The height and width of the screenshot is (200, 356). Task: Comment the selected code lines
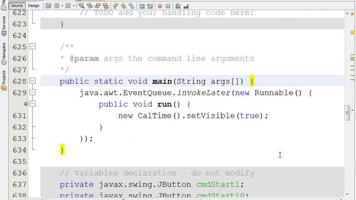point(178,6)
